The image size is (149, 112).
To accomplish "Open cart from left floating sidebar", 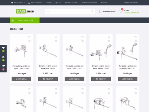I will pos(3,68).
